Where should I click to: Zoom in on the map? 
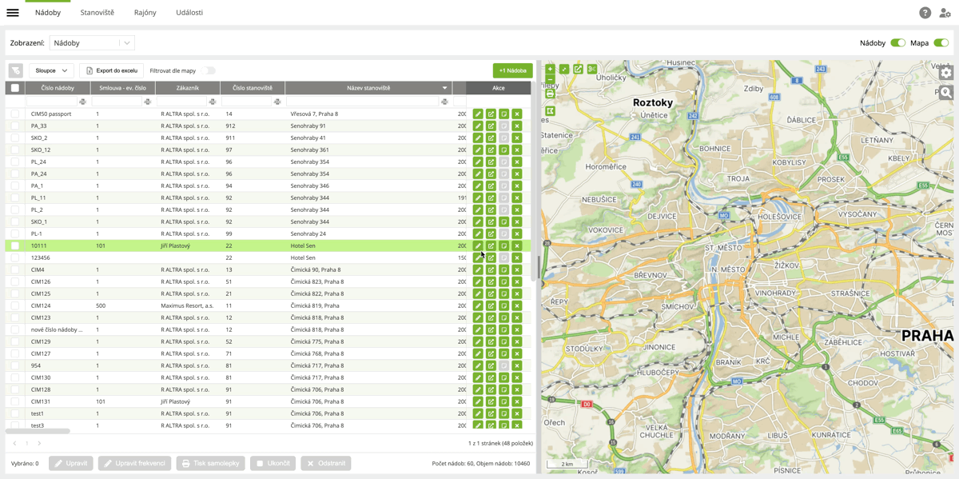click(x=550, y=70)
